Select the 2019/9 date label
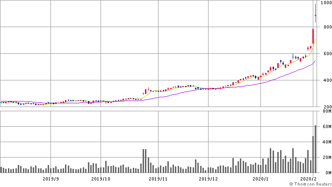The width and height of the screenshot is (332, 187). tap(51, 179)
